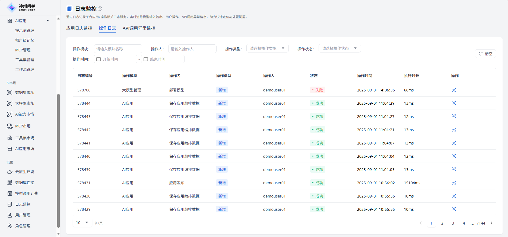Click 部署模型 operation name cell
The image size is (508, 237).
coord(177,90)
